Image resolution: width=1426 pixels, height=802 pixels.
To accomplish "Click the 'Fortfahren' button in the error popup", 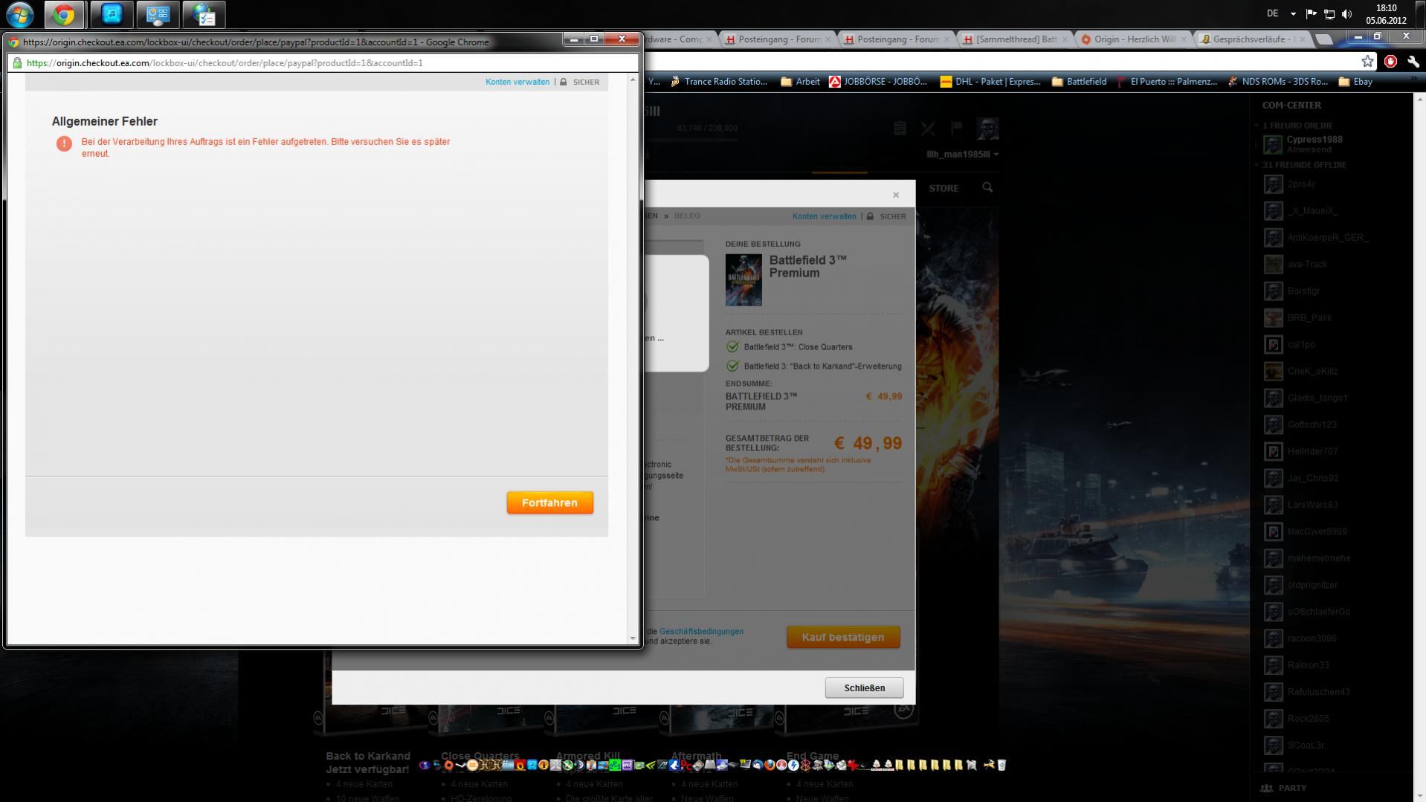I will point(549,502).
